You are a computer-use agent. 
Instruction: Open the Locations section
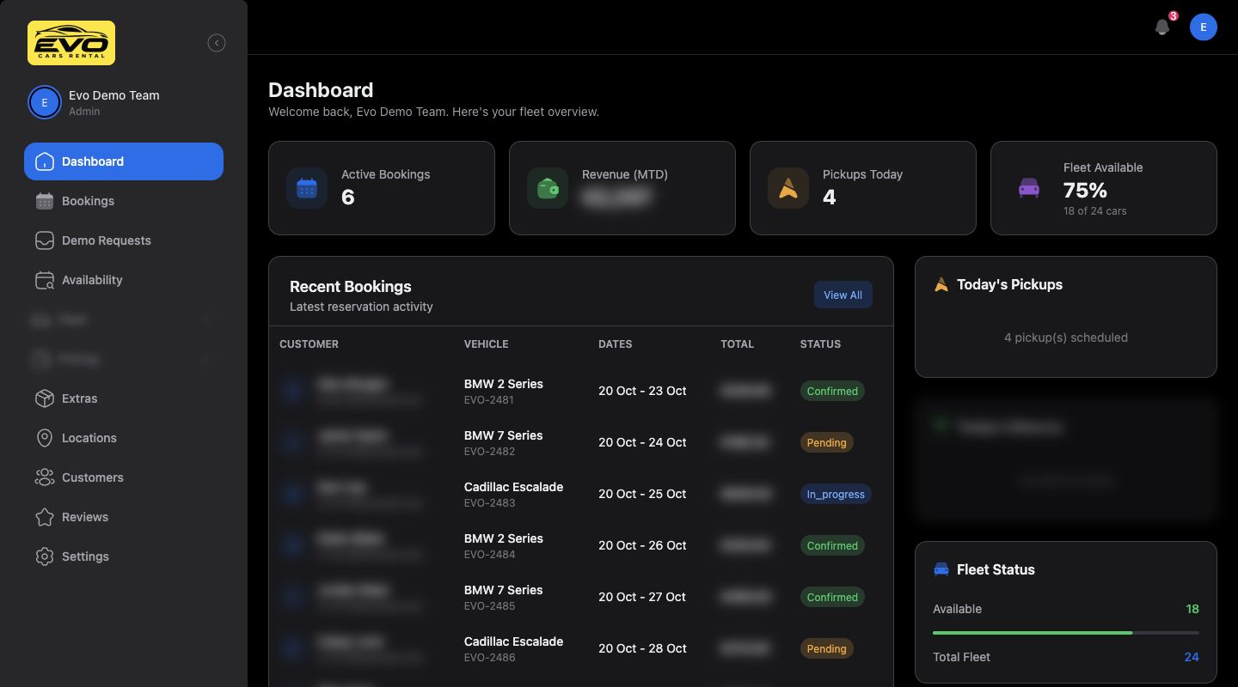[x=124, y=438]
